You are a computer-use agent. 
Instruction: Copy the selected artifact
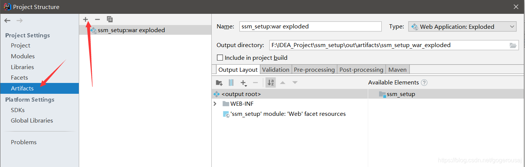click(x=109, y=19)
